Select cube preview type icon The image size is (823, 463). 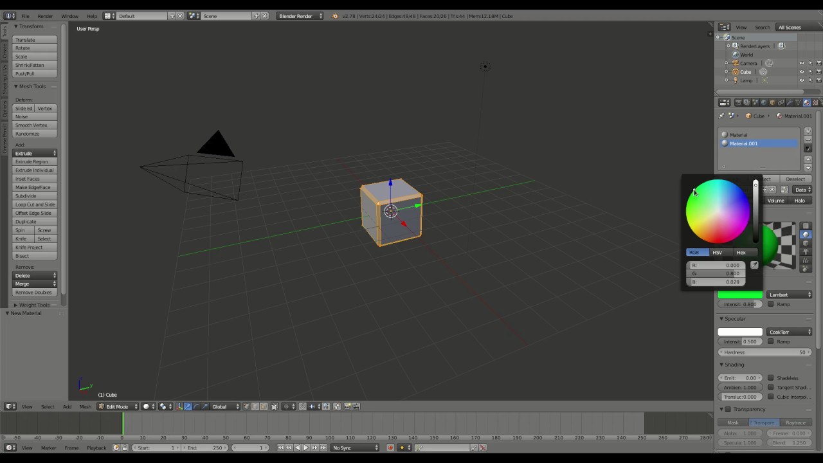click(x=806, y=243)
